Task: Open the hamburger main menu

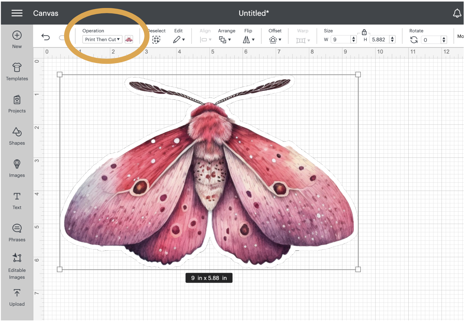Action: tap(17, 13)
